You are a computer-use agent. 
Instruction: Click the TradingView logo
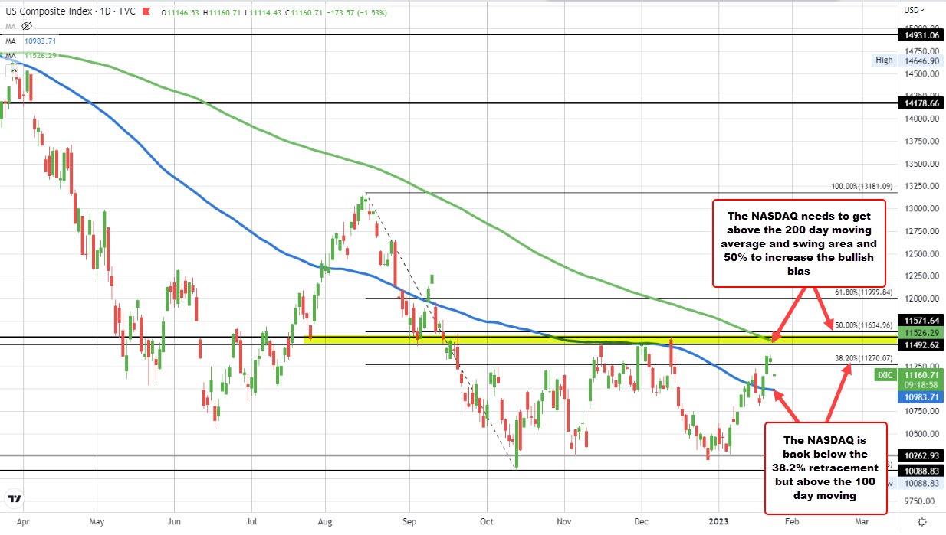[x=14, y=501]
